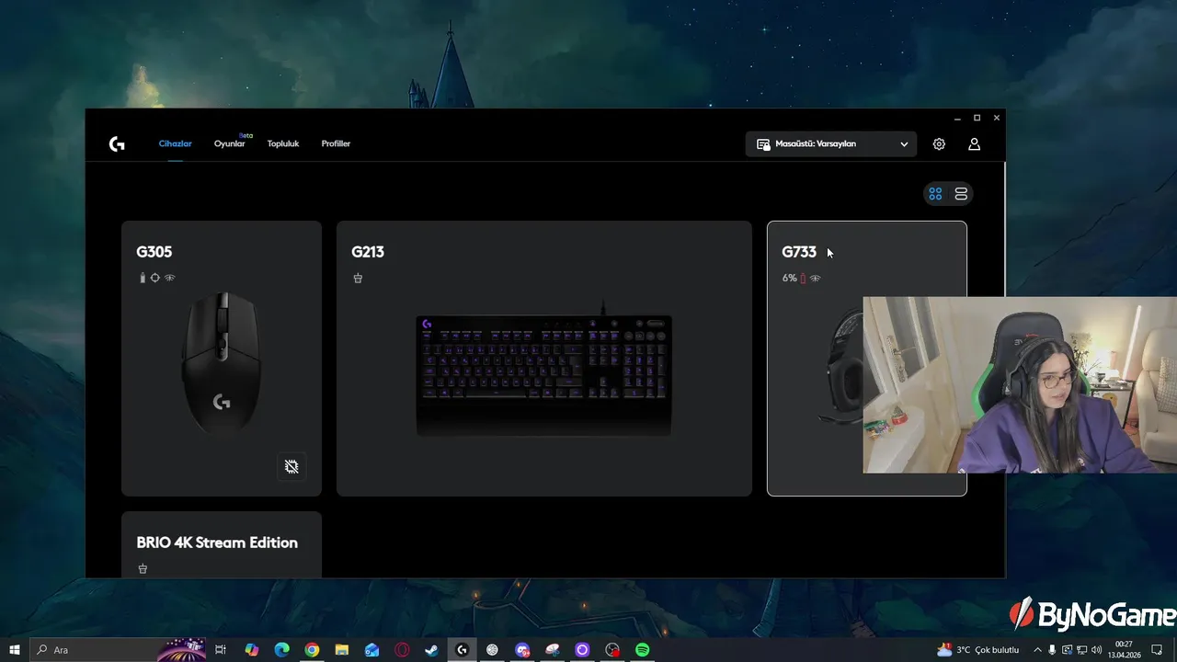This screenshot has width=1177, height=662.
Task: Open the Windows Start menu
Action: [x=15, y=650]
